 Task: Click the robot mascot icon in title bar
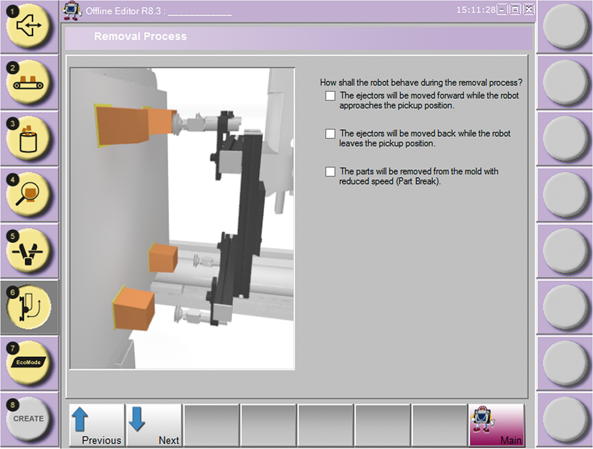click(x=72, y=11)
